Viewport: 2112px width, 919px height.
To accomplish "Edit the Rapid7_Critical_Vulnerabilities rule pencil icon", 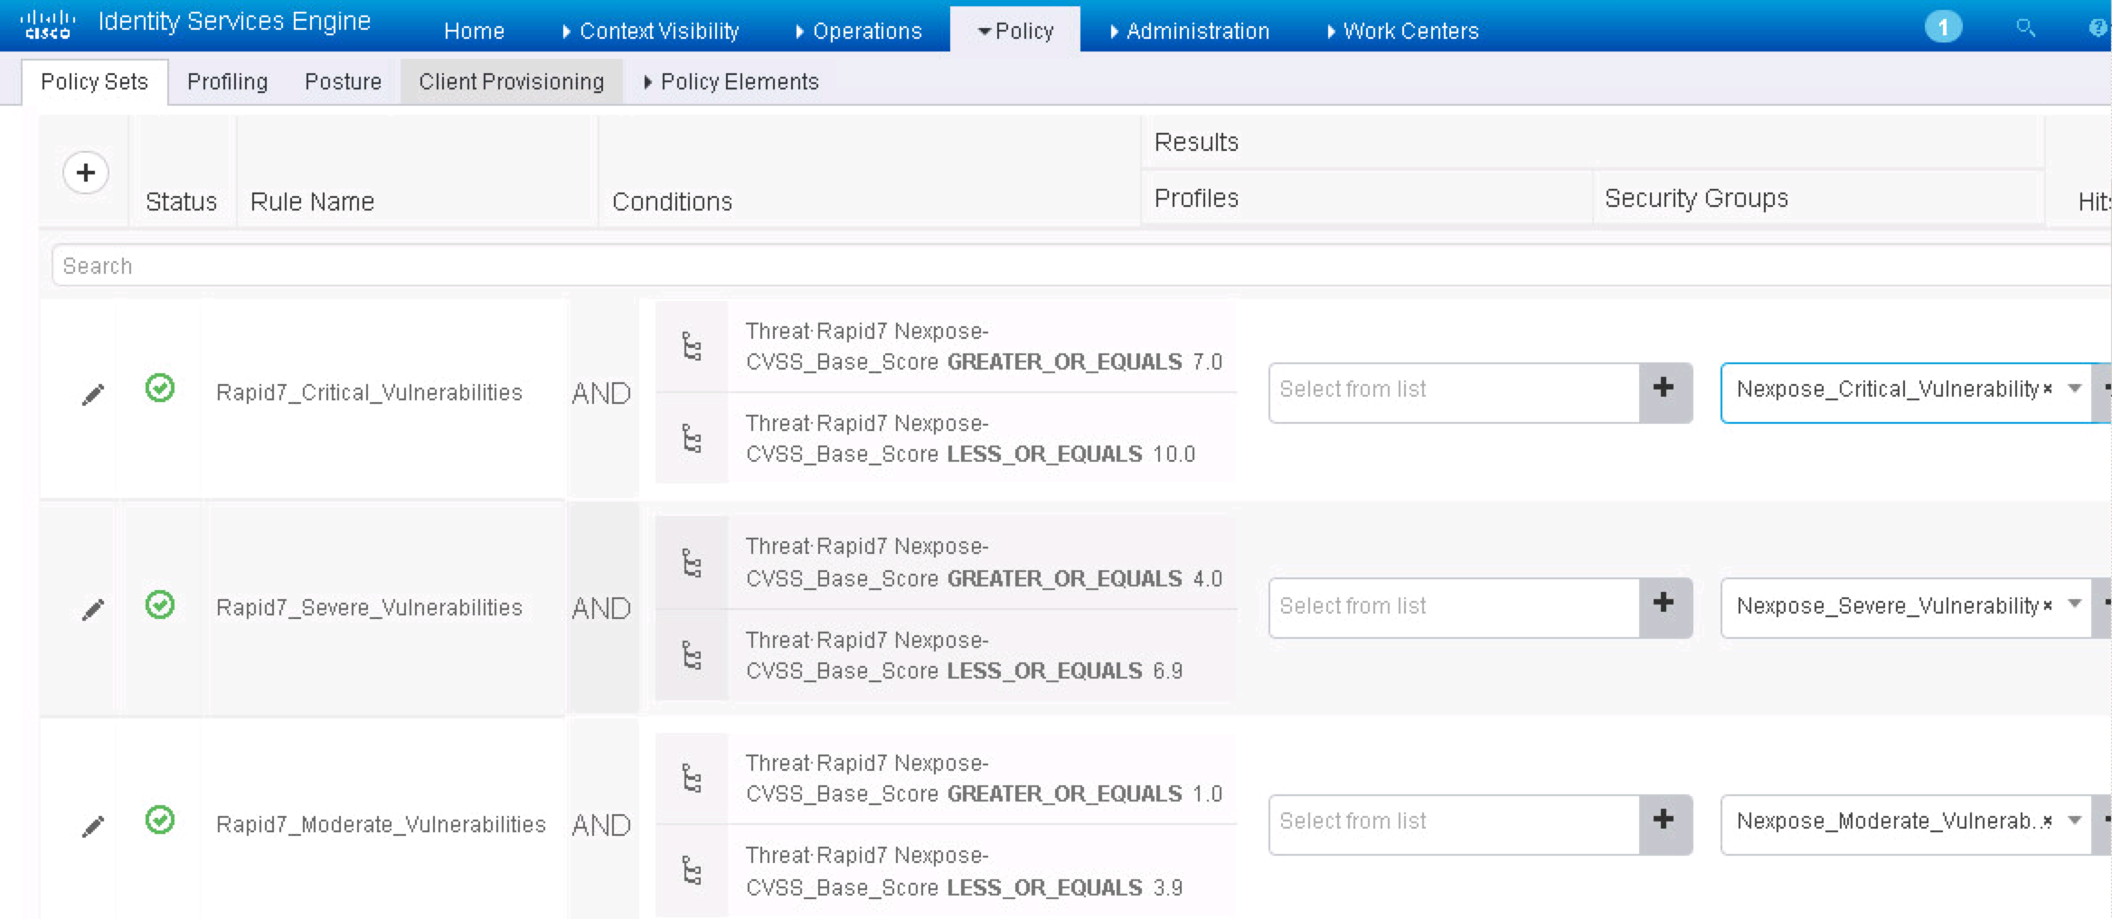I will [x=93, y=395].
